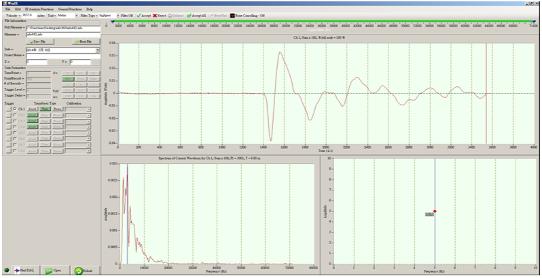
Task: Click the green Reload icon
Action: [79, 271]
